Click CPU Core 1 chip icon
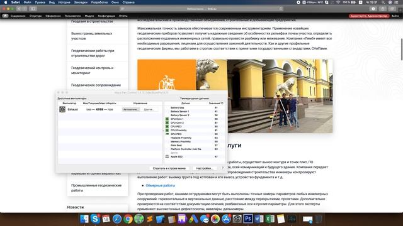 pyautogui.click(x=167, y=119)
